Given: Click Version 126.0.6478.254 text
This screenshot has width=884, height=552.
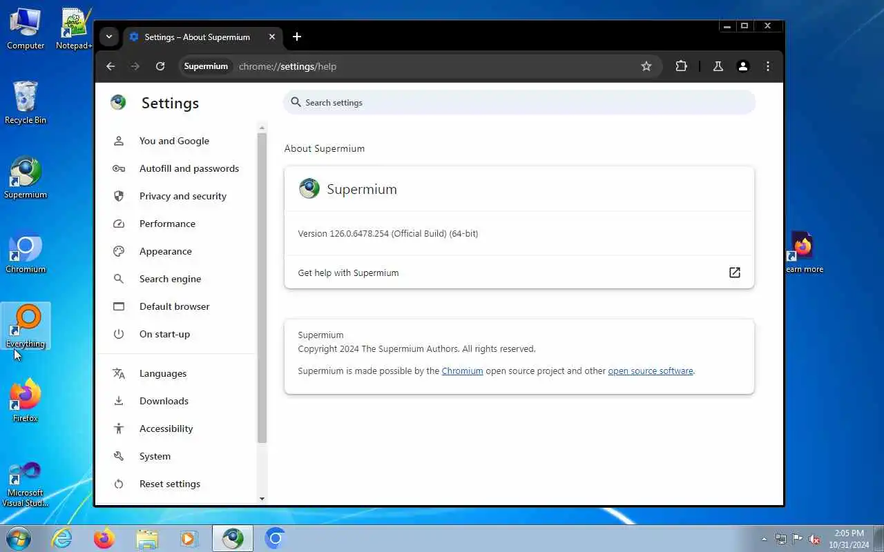Looking at the screenshot, I should click(x=388, y=233).
